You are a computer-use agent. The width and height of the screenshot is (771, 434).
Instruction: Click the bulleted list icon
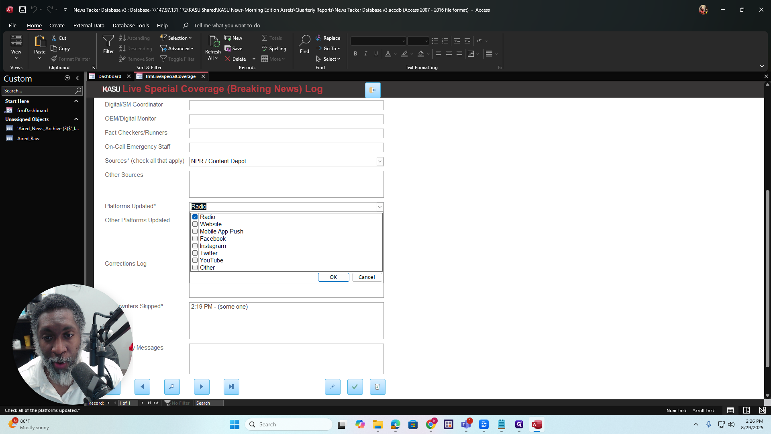coord(434,41)
